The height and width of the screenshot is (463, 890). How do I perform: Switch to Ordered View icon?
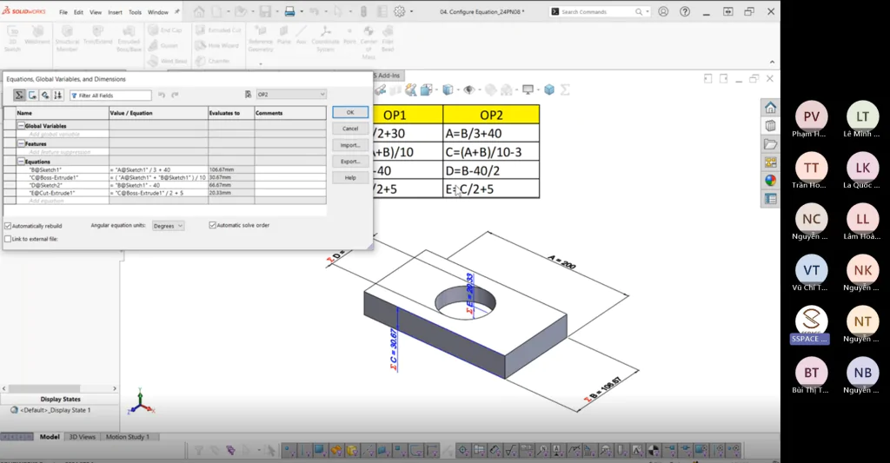[x=58, y=95]
